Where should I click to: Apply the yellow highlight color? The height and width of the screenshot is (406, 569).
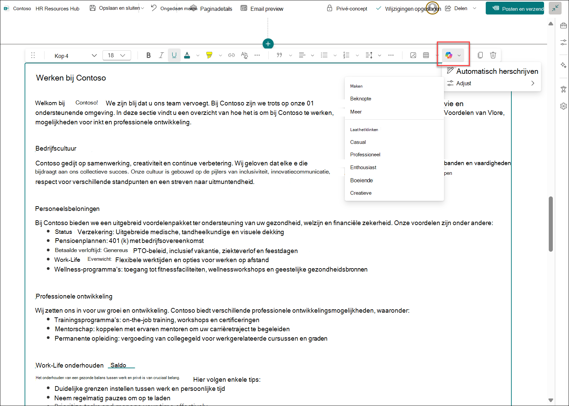[x=209, y=55]
